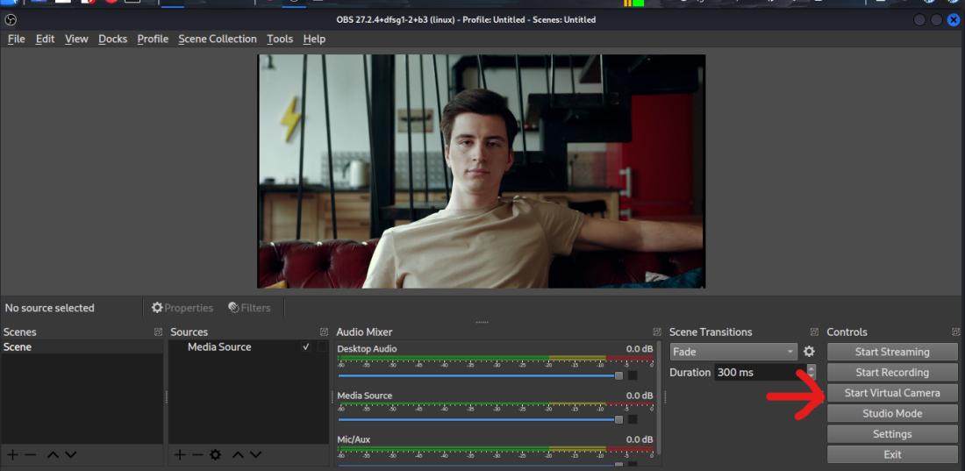Open the Fade transition dropdown

(733, 352)
